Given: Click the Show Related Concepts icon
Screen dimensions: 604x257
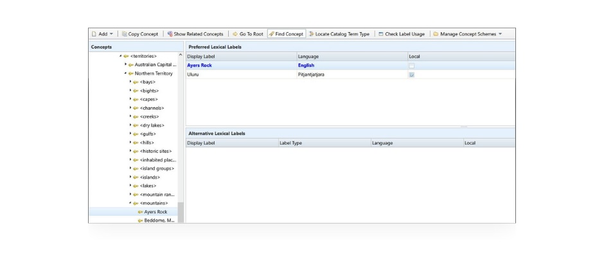Looking at the screenshot, I should tap(170, 34).
